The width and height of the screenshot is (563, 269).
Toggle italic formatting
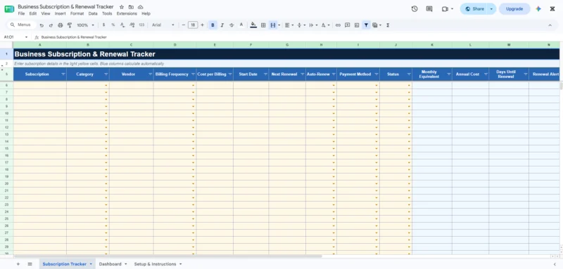222,25
